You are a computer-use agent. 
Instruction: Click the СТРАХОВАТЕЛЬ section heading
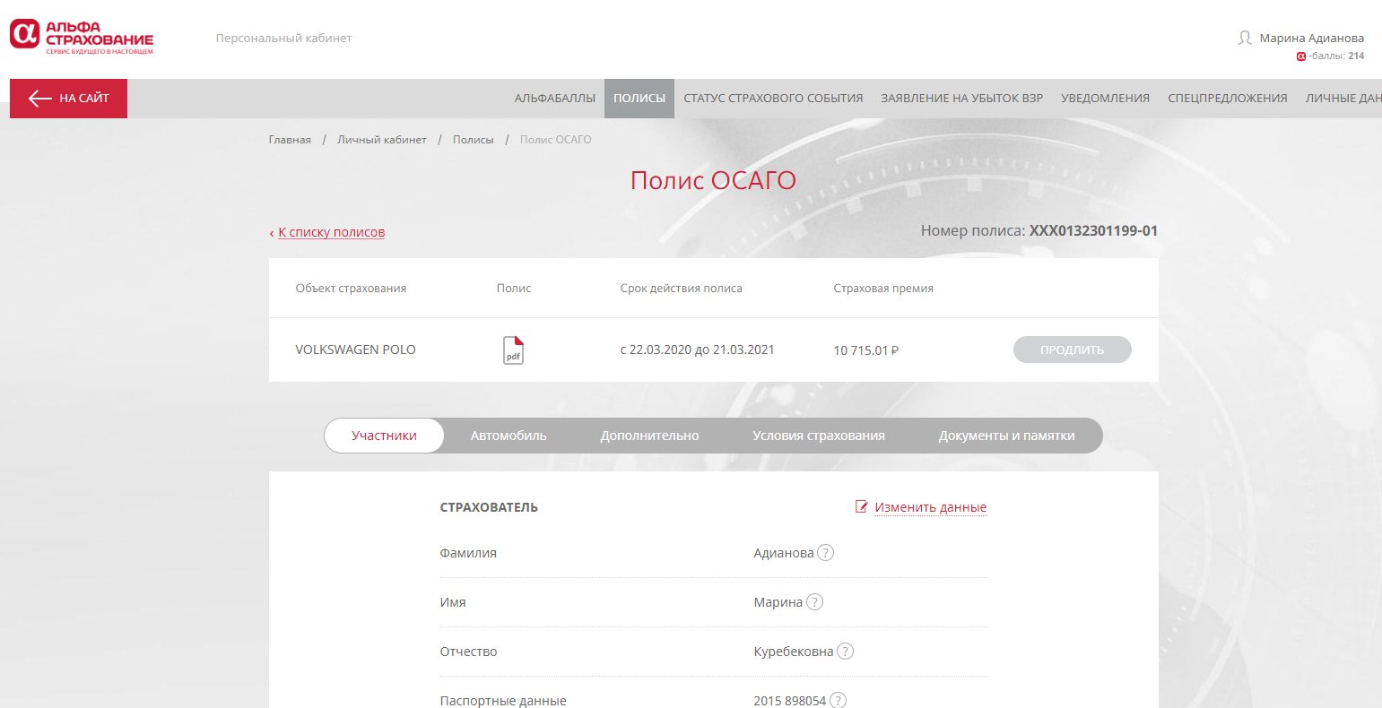click(x=489, y=507)
